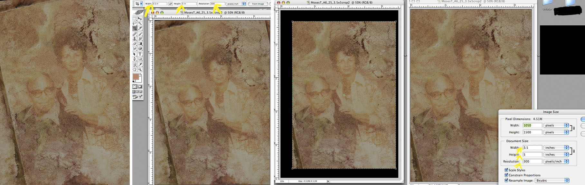
Task: Reset default foreground and background colors
Action: pos(134,82)
